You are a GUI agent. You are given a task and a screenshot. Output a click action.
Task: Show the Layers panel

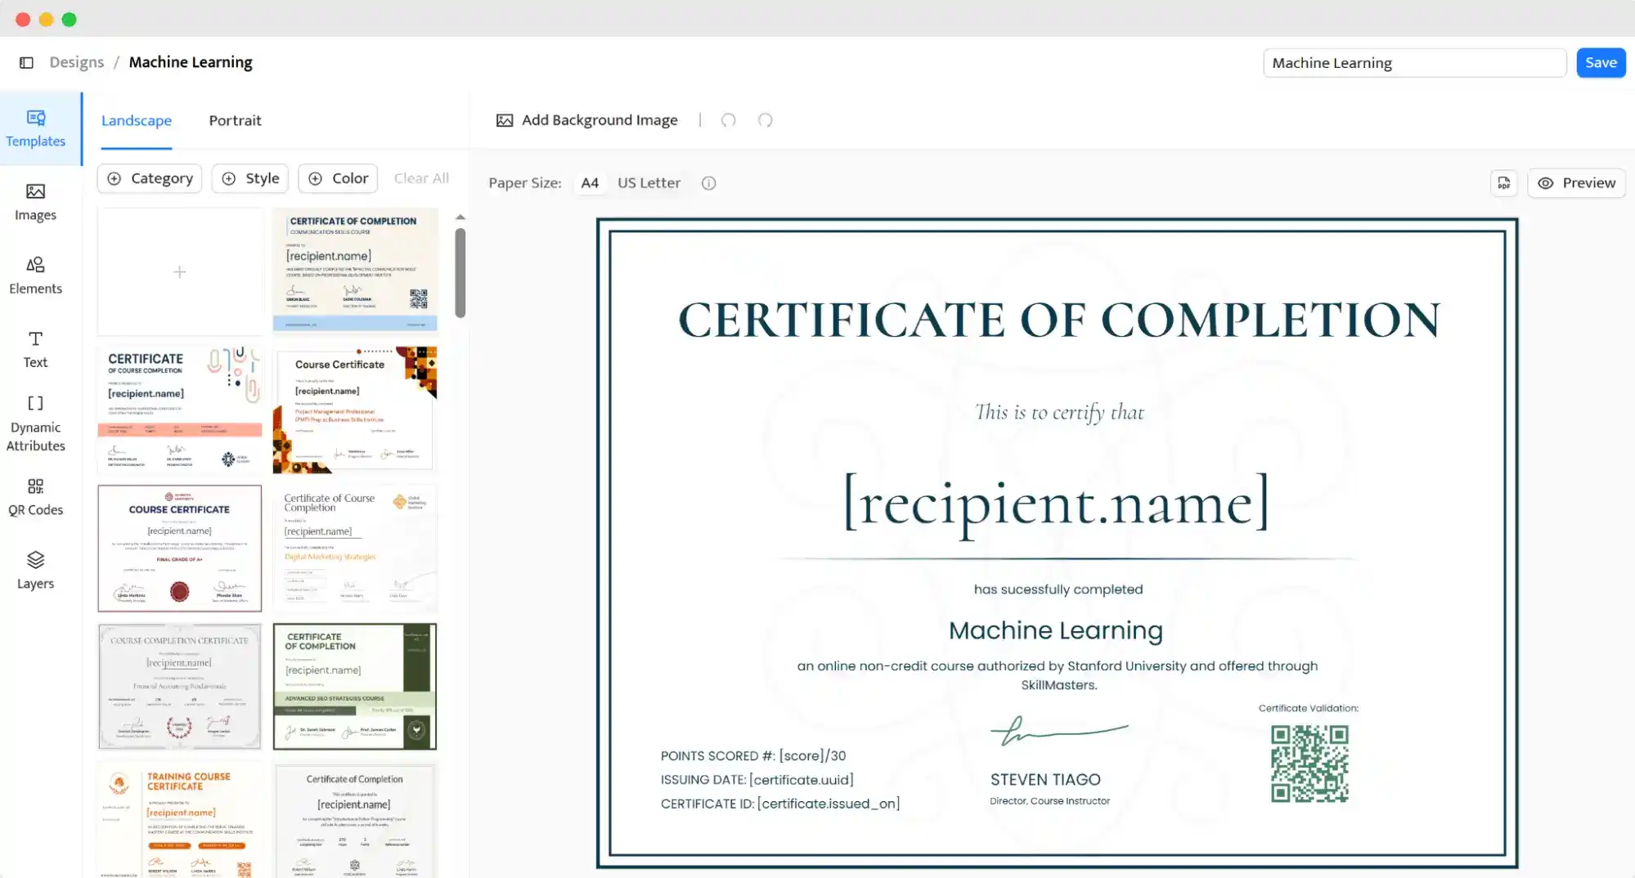[x=35, y=570]
